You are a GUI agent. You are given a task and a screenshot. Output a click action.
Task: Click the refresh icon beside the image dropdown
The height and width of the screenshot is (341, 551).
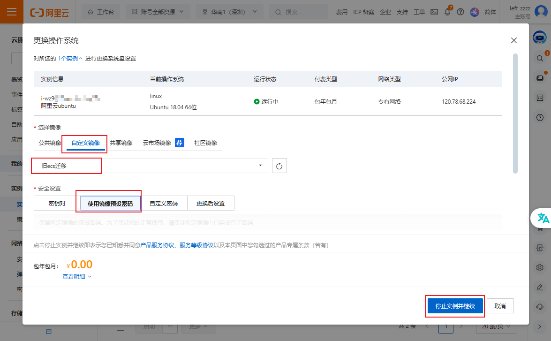point(279,165)
